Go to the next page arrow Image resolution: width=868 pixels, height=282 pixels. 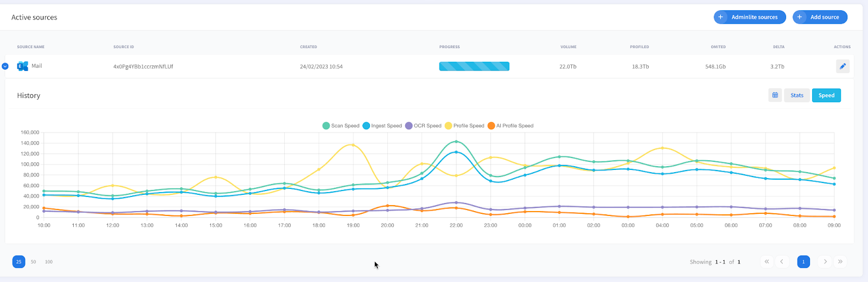[825, 262]
